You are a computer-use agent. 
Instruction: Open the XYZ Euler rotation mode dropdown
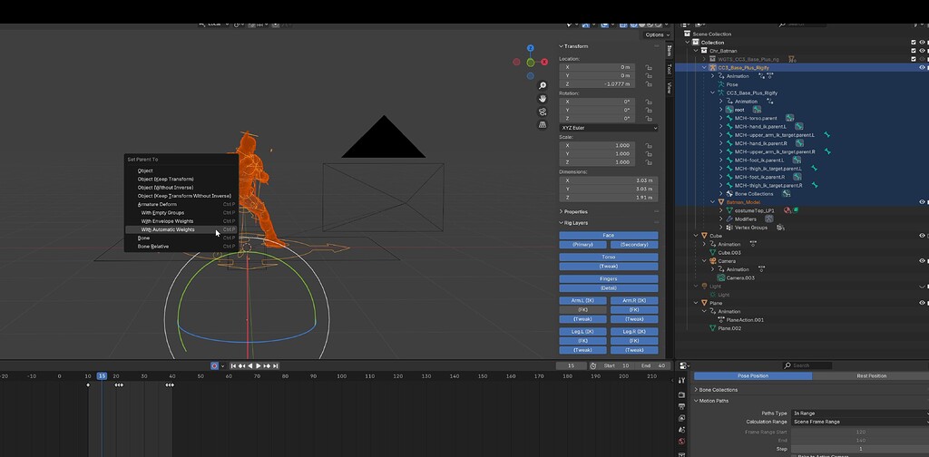coord(608,128)
